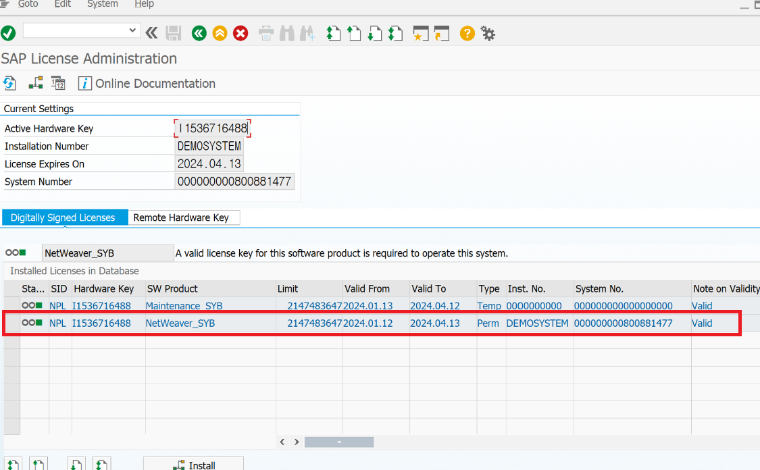Click the hierarchy structure icon in application toolbar
Viewport: 760px width, 470px height.
35,83
